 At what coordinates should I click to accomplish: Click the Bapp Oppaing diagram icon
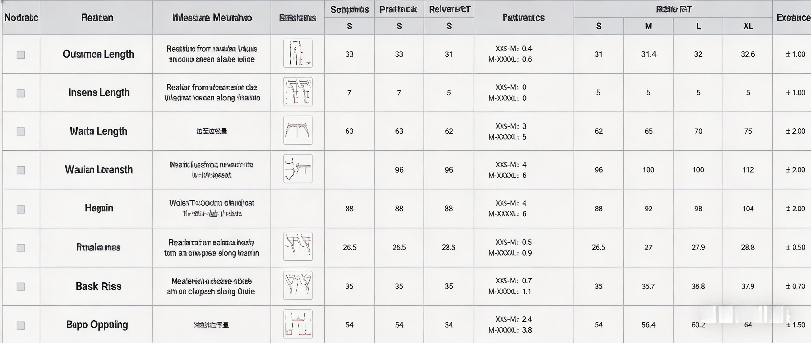point(298,324)
